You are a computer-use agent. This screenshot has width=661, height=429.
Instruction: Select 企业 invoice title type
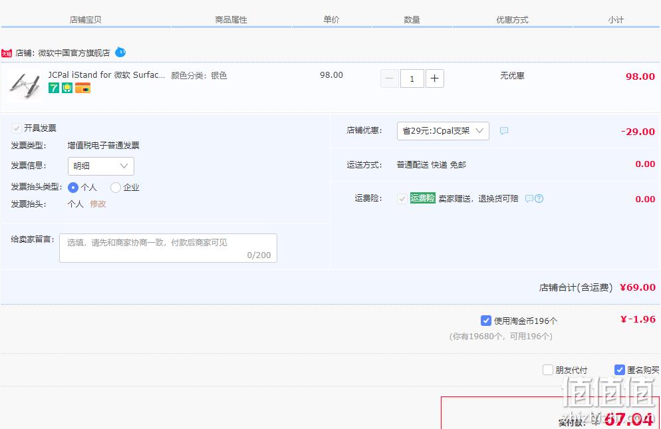[116, 188]
